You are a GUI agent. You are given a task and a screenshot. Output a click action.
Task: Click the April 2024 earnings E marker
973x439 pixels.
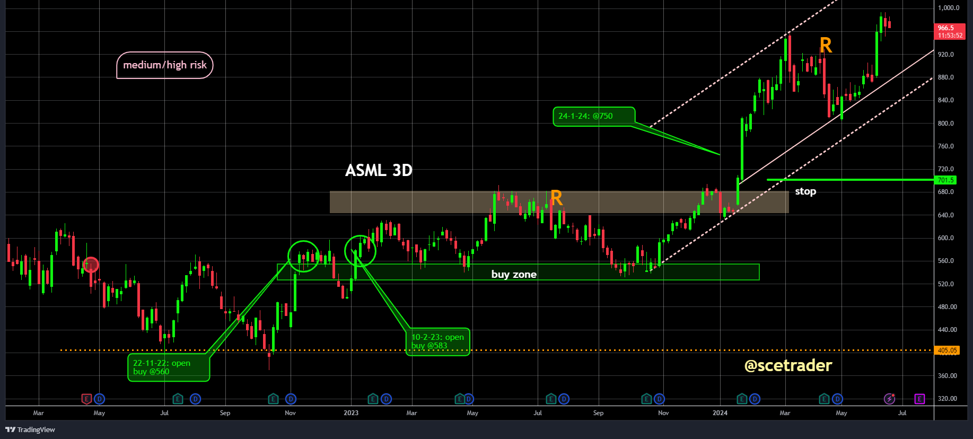824,399
